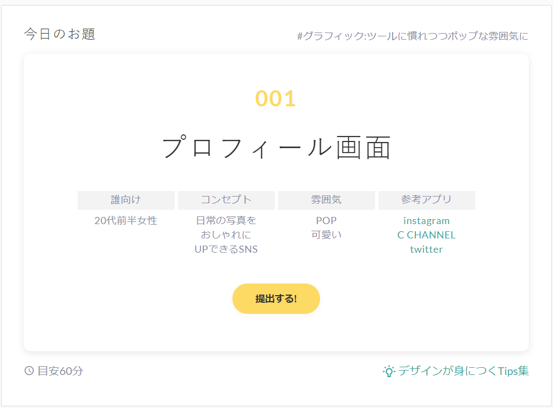The width and height of the screenshot is (553, 408).
Task: Click the clock icon beside 目安60分
Action: click(29, 371)
